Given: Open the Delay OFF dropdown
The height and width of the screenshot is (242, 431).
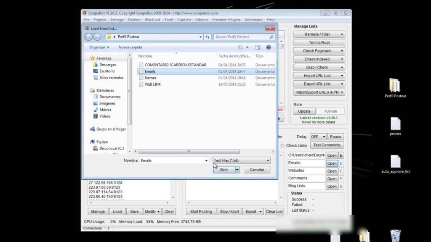Looking at the screenshot, I should click(318, 137).
